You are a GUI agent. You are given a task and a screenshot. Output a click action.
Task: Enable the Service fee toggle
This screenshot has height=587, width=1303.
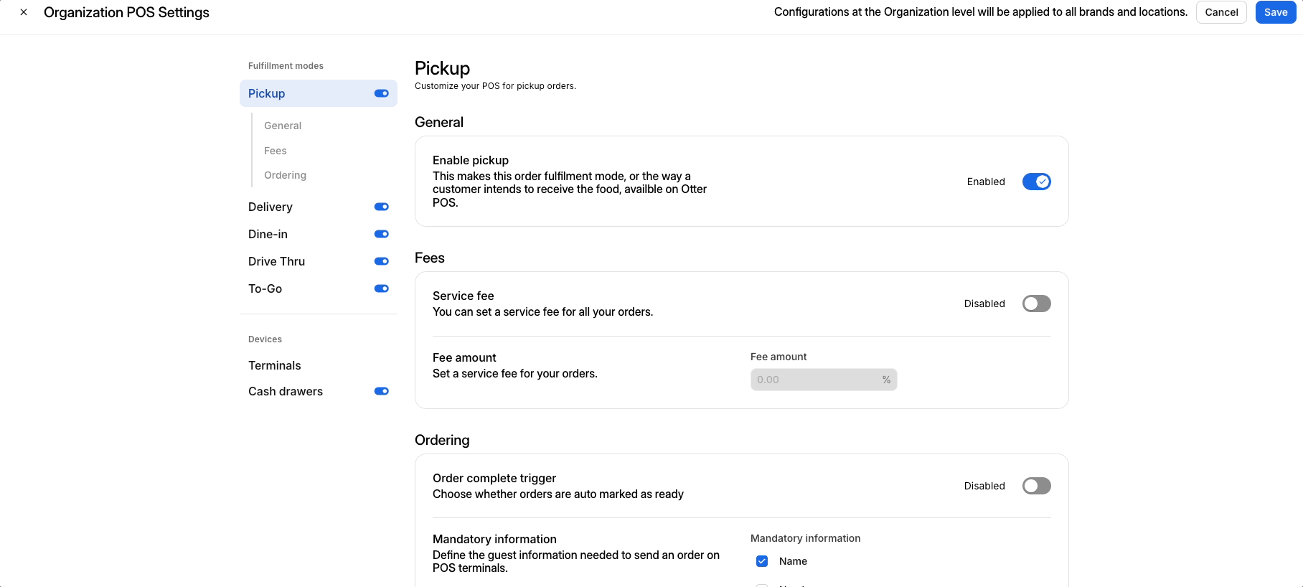click(x=1036, y=304)
